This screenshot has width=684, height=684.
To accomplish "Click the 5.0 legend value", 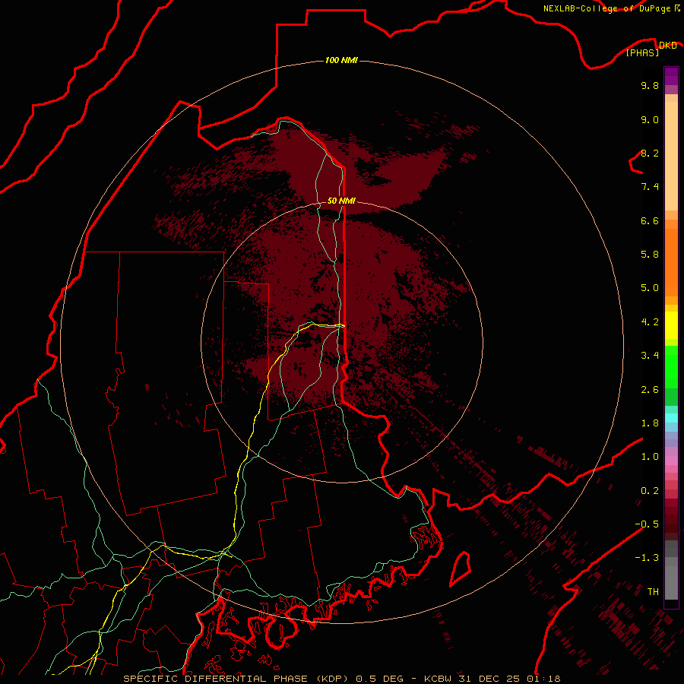I will tap(650, 288).
